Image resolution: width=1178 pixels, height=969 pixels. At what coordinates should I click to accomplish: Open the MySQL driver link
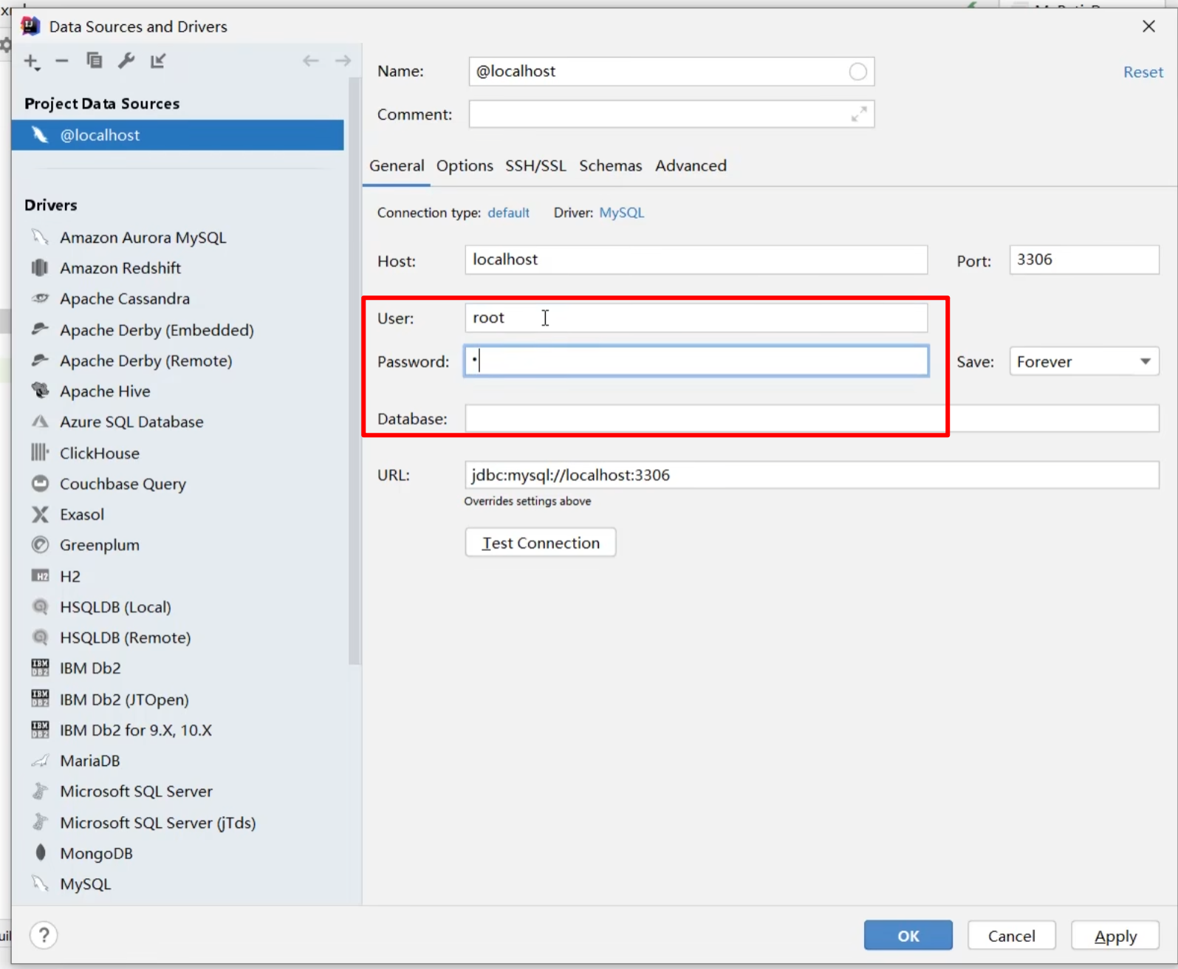coord(621,213)
